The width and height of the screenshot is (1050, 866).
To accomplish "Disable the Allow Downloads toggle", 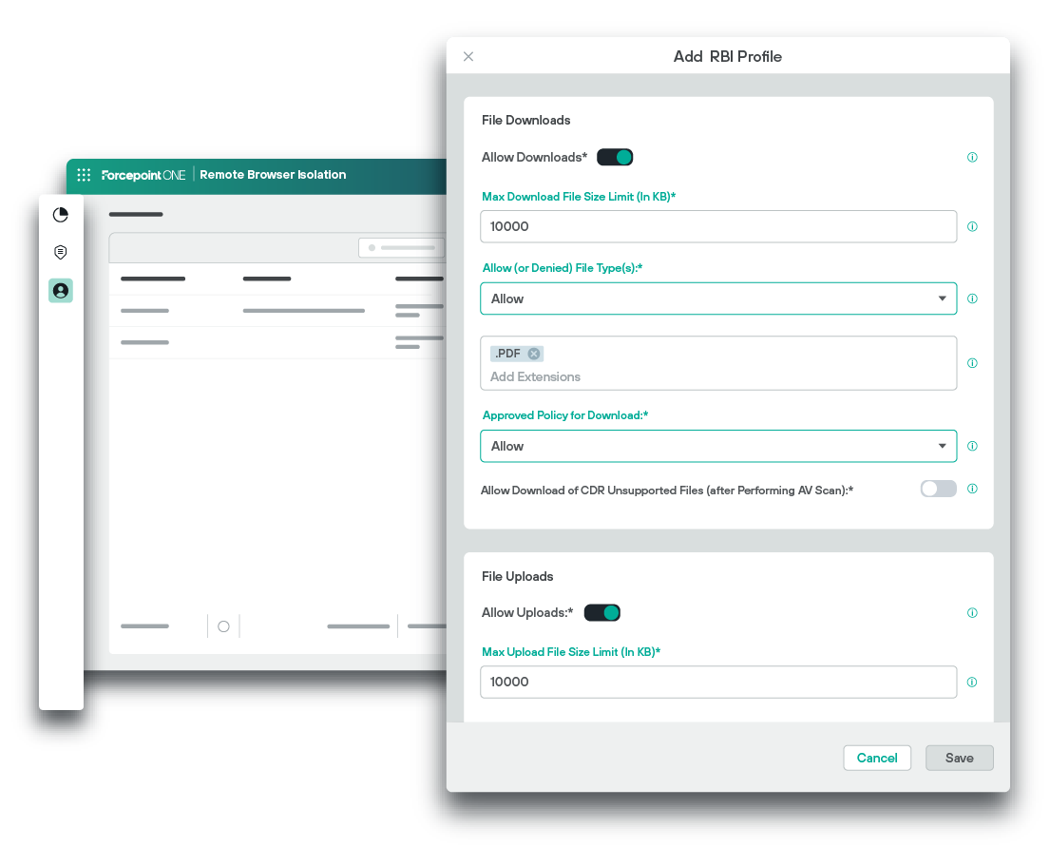I will (x=615, y=157).
